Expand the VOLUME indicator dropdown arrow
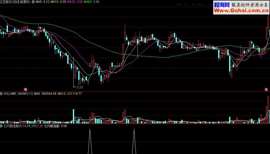270x154 pixels. pos(1,94)
